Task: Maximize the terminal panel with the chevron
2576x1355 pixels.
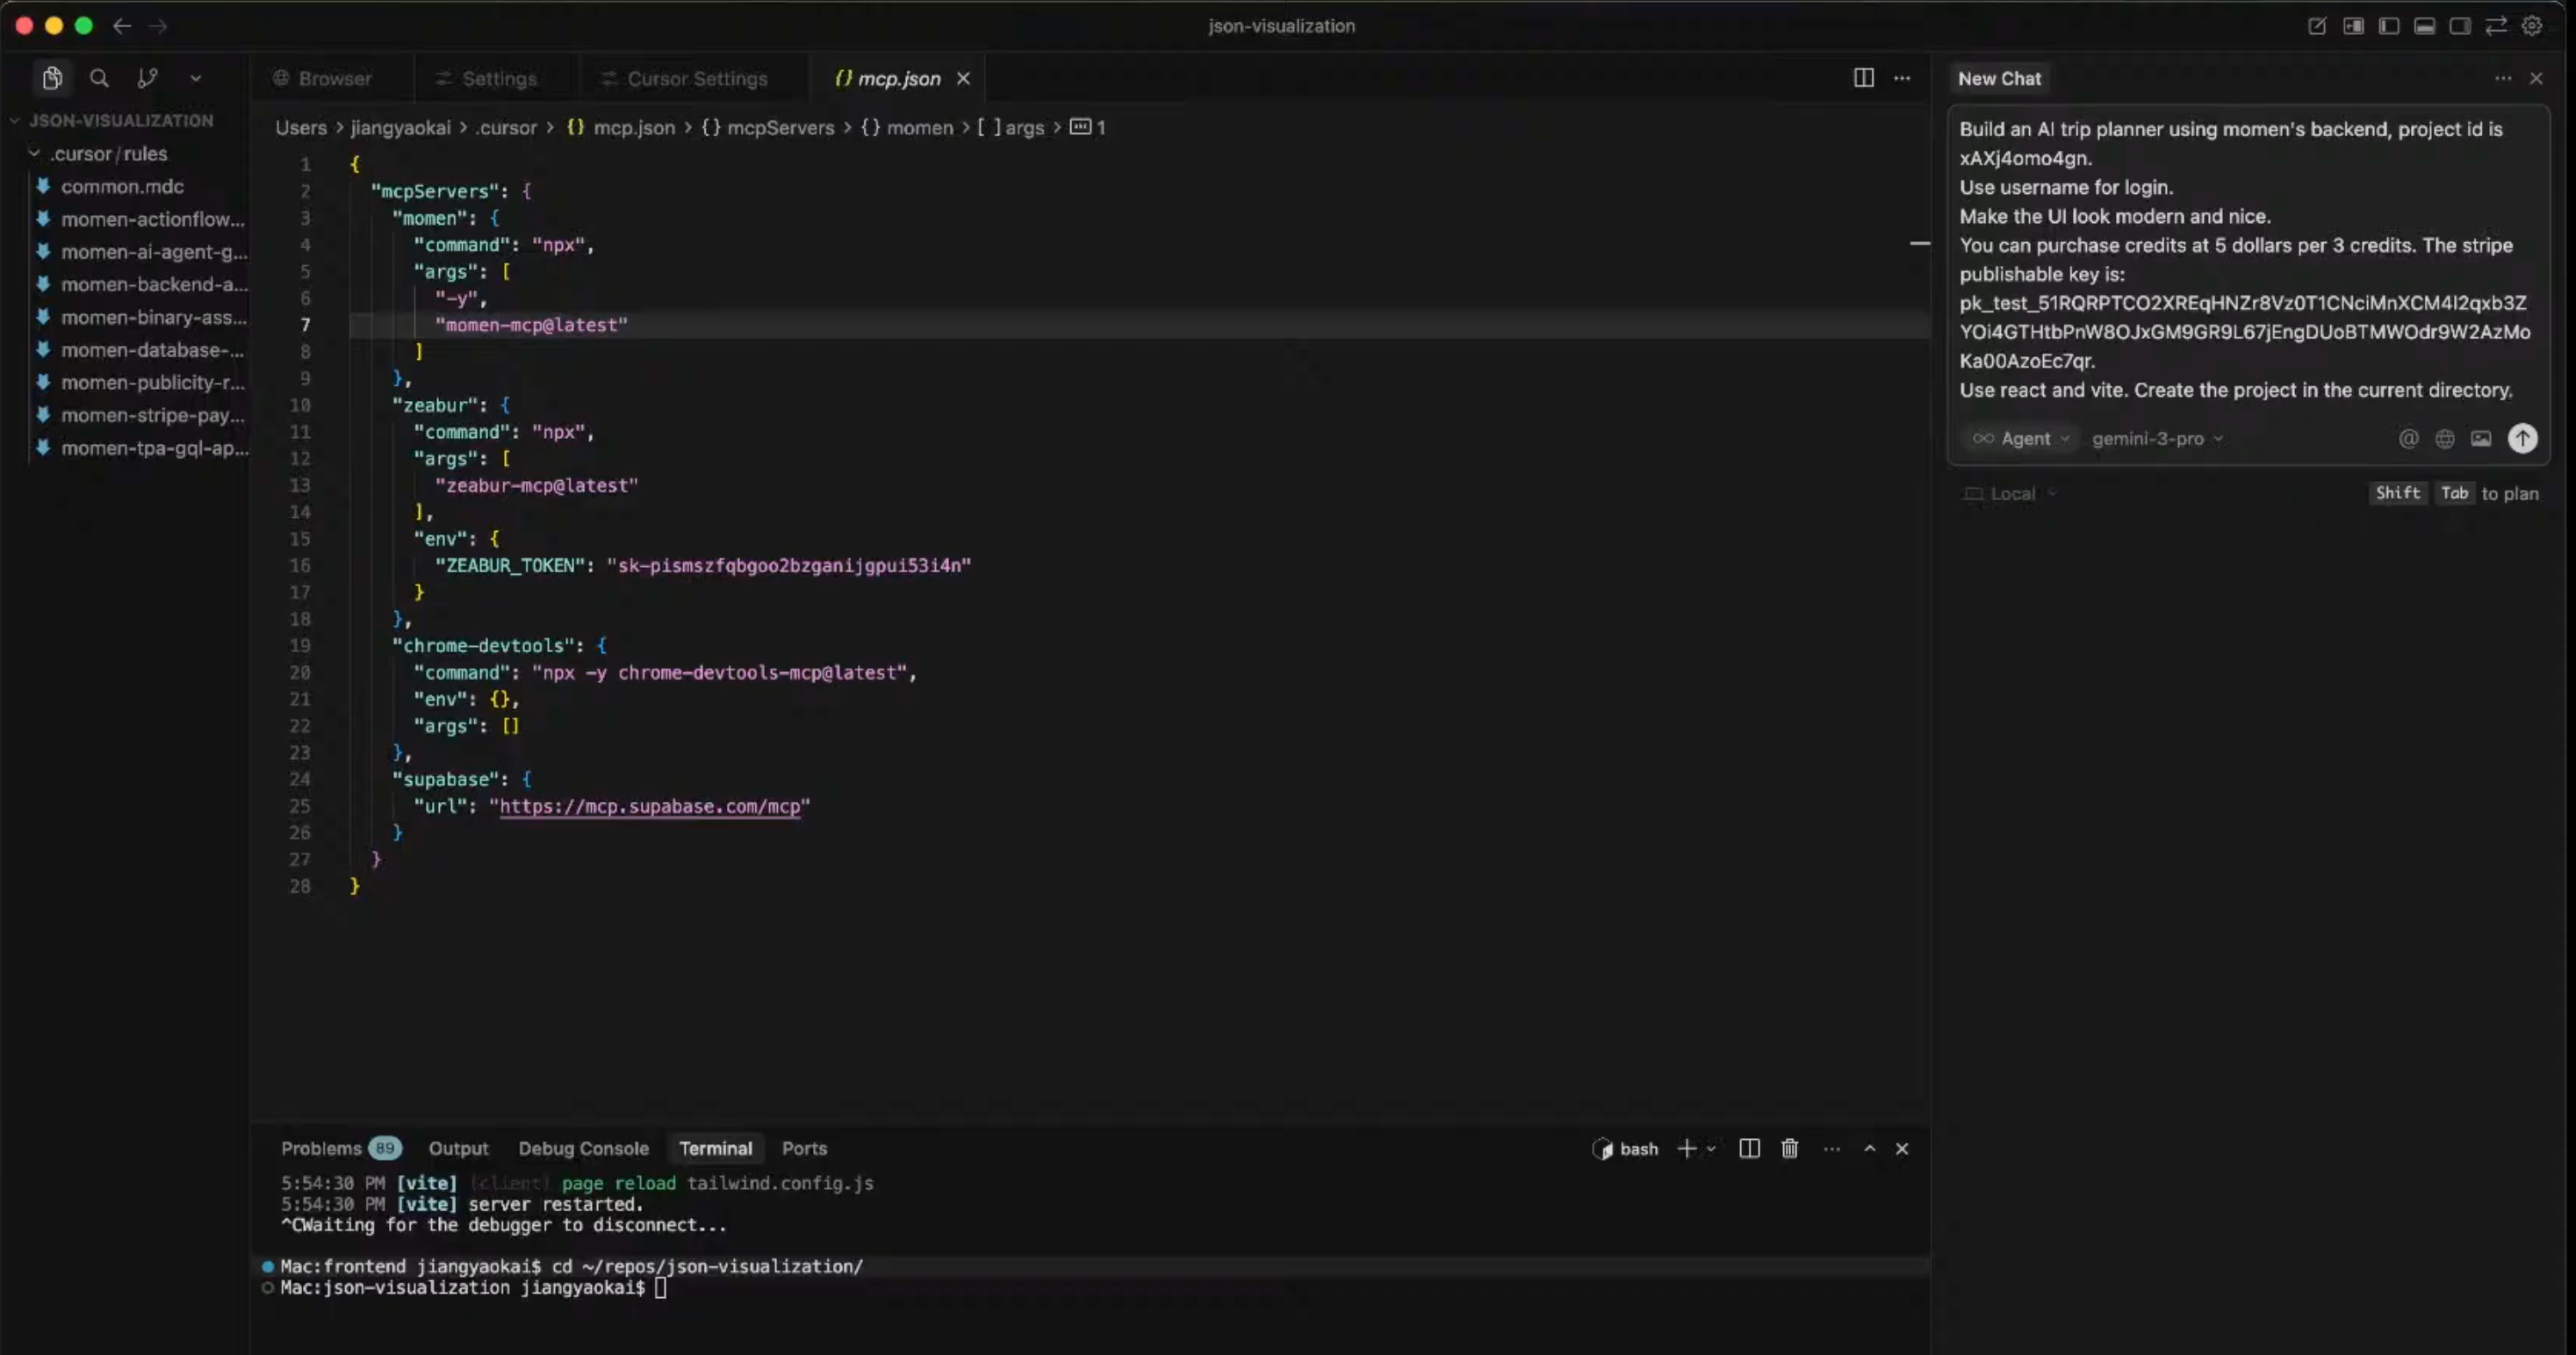Action: click(1869, 1149)
